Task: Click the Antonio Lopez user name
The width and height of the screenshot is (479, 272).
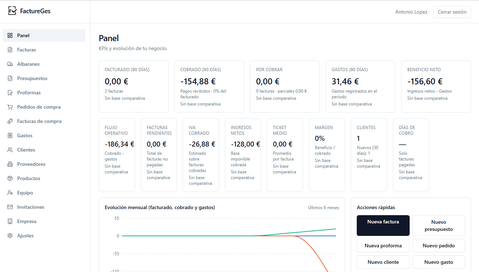Action: pyautogui.click(x=411, y=12)
